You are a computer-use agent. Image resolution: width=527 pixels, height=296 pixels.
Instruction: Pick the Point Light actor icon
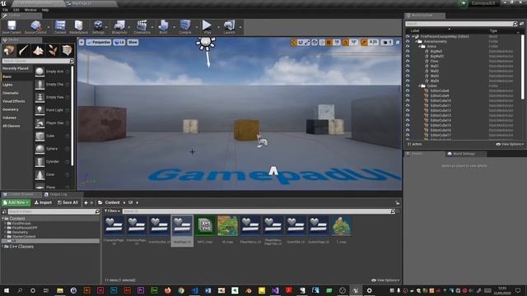click(40, 110)
